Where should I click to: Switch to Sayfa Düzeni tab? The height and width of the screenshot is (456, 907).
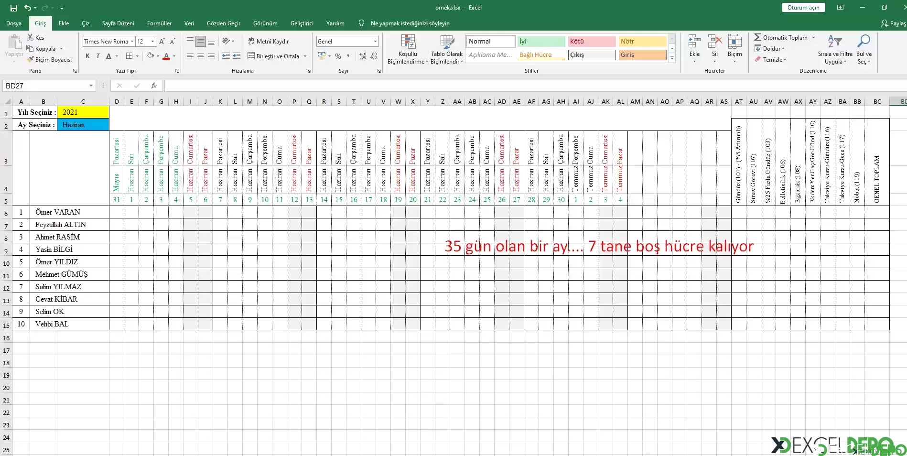[118, 23]
